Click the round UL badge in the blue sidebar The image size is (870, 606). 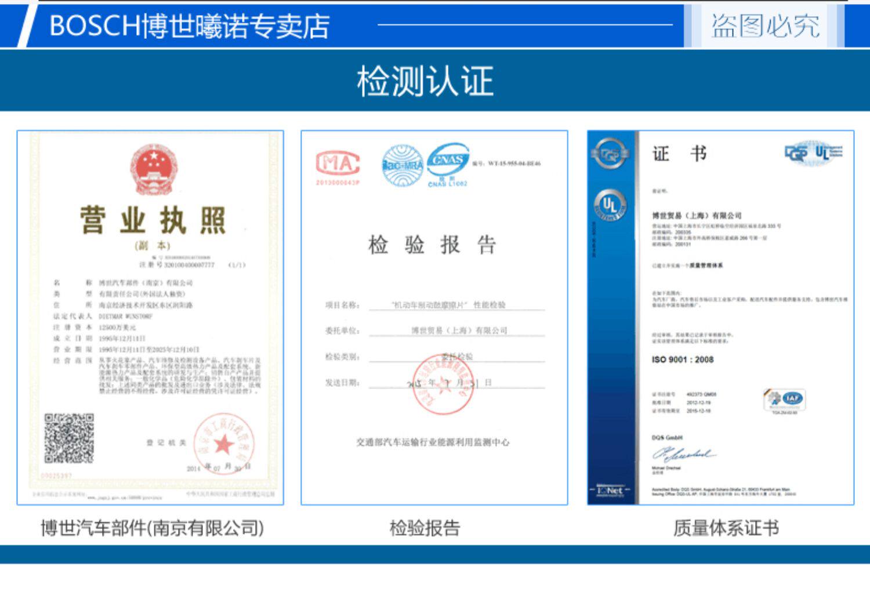(610, 205)
